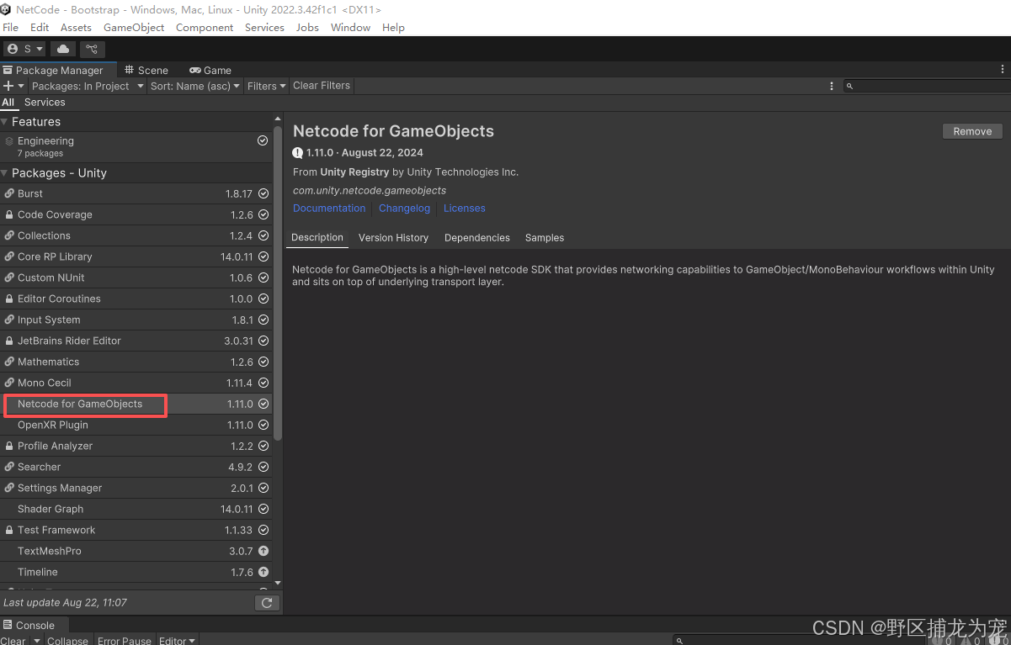Open the Licenses link
Screen dimensions: 1011x645
(465, 209)
